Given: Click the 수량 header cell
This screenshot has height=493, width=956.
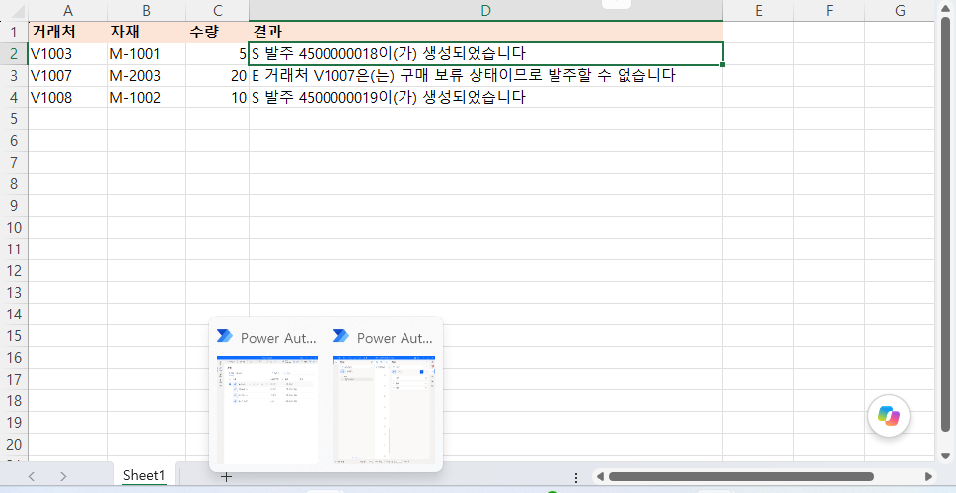Looking at the screenshot, I should coord(218,32).
